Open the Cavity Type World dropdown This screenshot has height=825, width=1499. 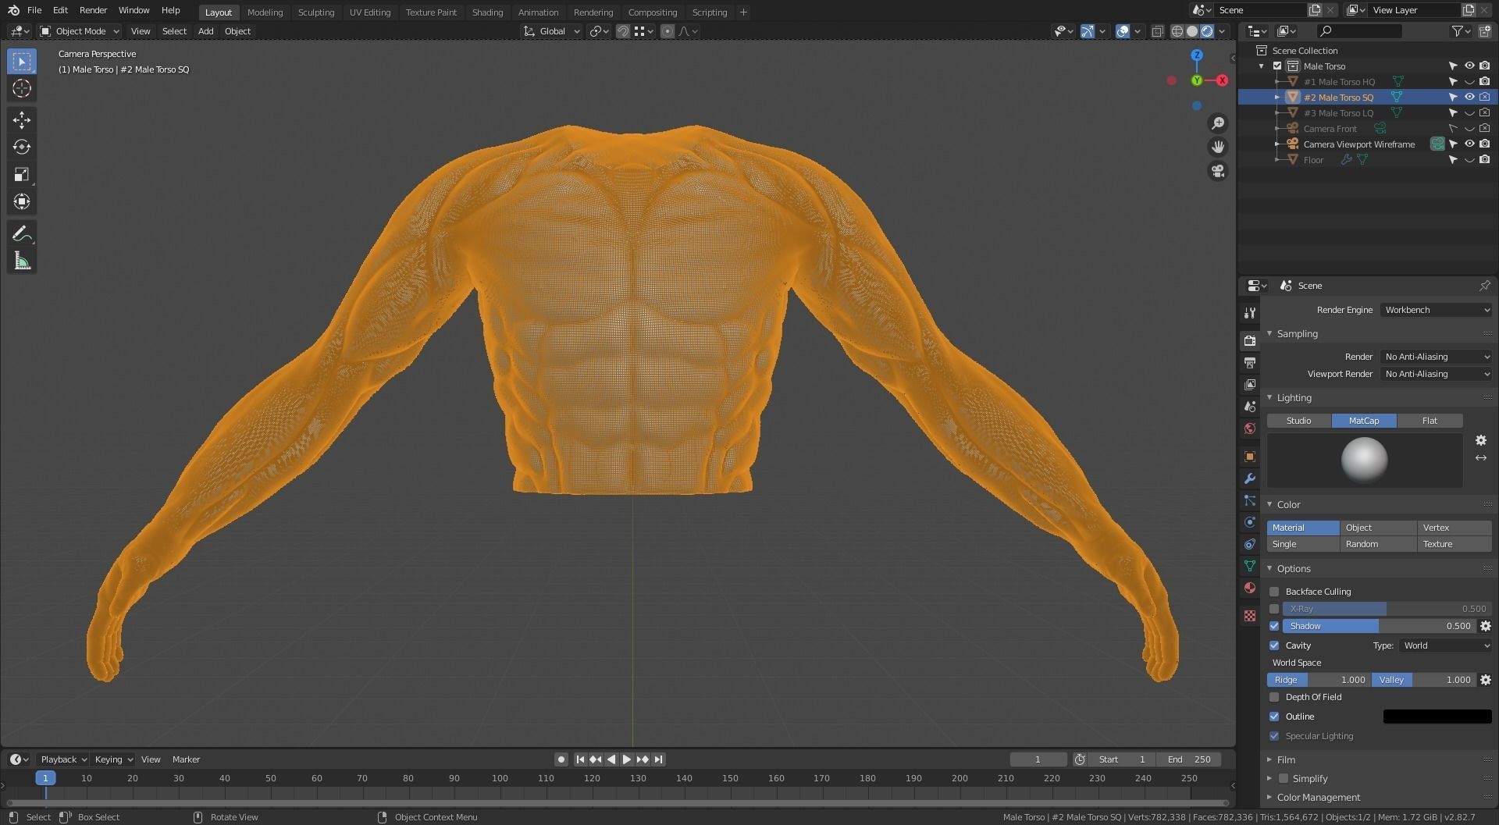tap(1445, 645)
